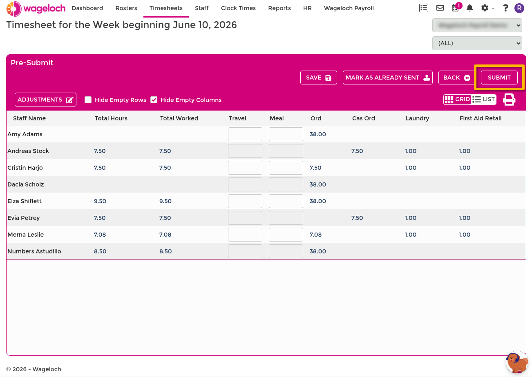Open the Wageloch logo home link
Screen dimensions: 532x377
[36, 8]
